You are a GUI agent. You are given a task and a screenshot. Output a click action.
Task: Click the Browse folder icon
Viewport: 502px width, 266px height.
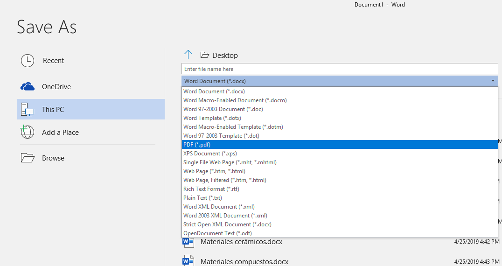point(28,158)
